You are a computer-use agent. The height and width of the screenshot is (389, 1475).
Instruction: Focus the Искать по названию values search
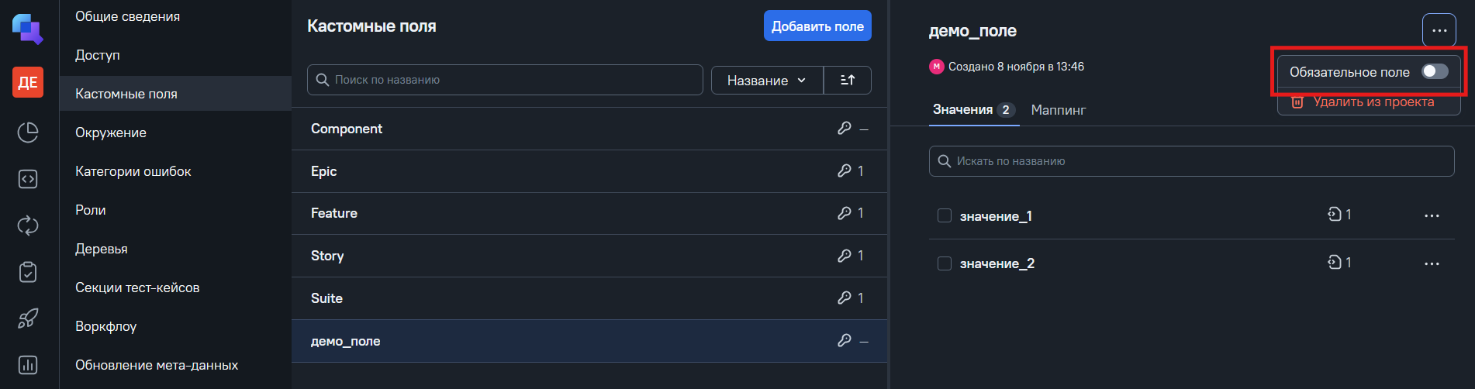1191,161
